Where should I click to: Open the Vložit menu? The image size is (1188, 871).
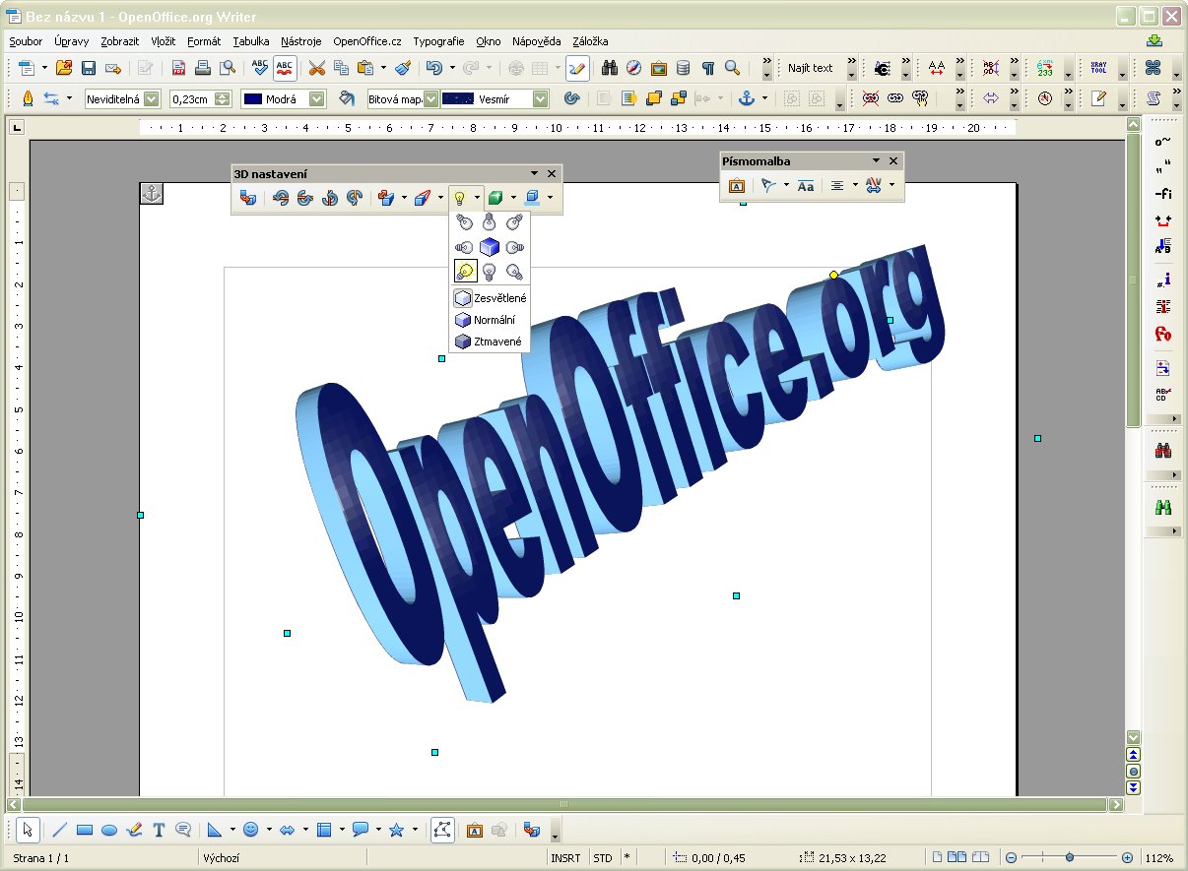pyautogui.click(x=164, y=41)
